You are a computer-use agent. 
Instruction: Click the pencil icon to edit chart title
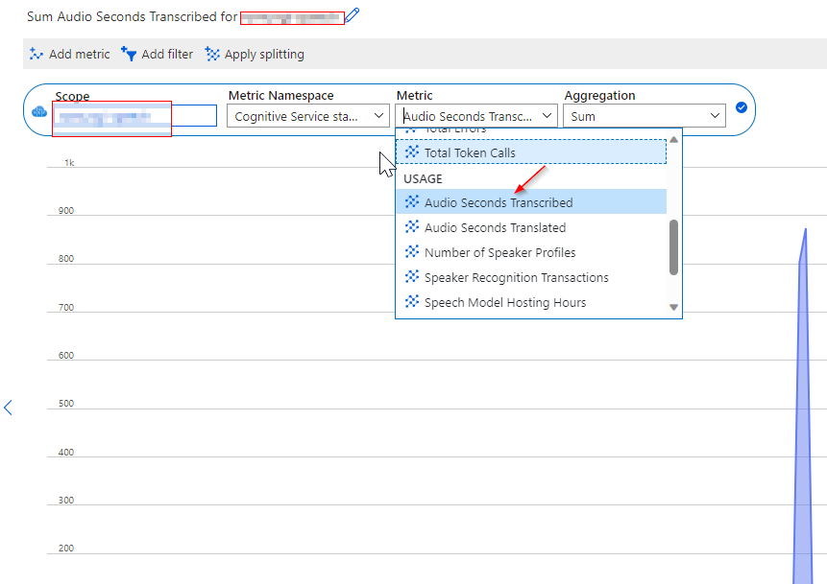(x=353, y=14)
